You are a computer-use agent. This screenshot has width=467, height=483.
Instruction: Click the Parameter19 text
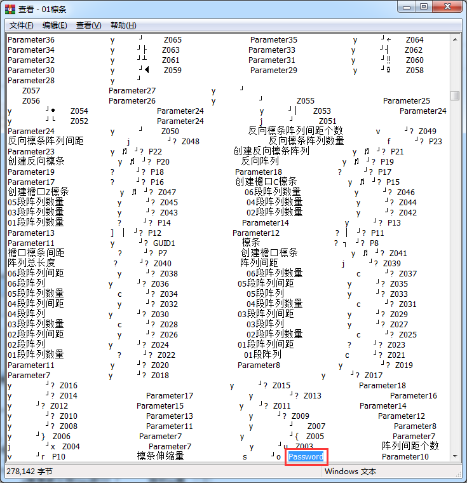31,172
